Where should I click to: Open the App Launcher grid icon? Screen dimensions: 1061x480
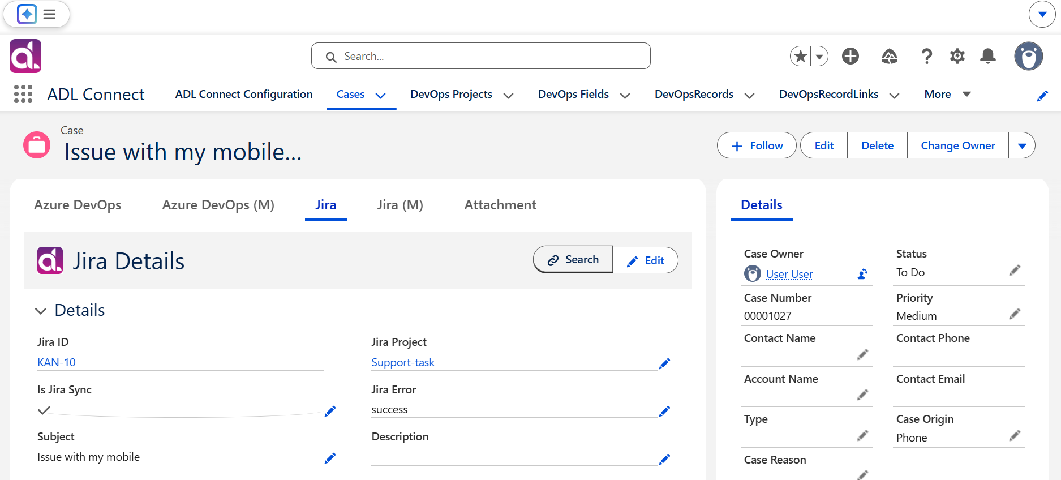pos(23,94)
